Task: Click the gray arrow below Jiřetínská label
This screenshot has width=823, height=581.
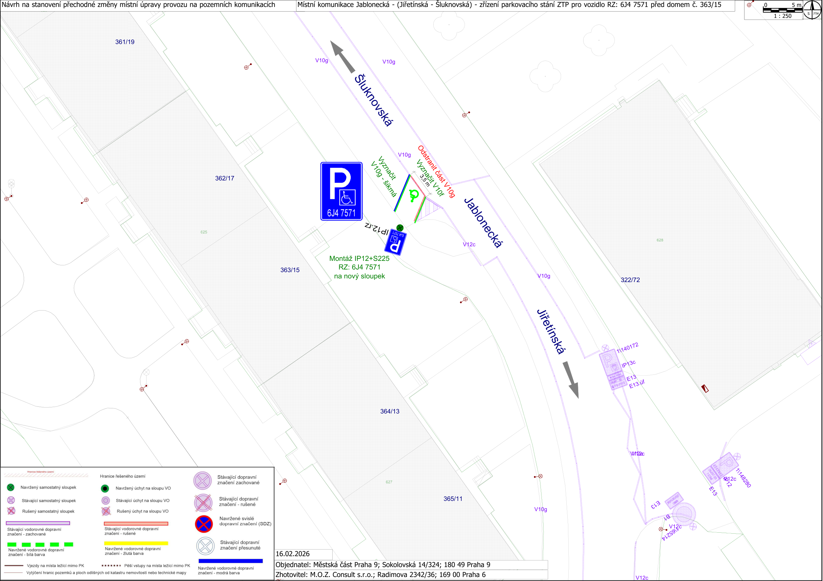Action: pos(571,380)
